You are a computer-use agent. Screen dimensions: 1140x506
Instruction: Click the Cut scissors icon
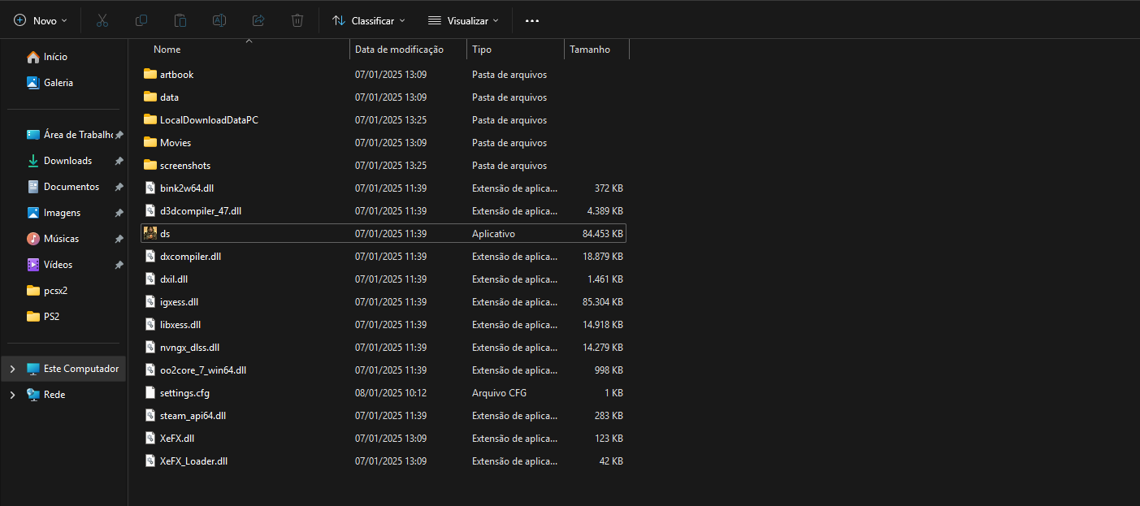point(102,20)
